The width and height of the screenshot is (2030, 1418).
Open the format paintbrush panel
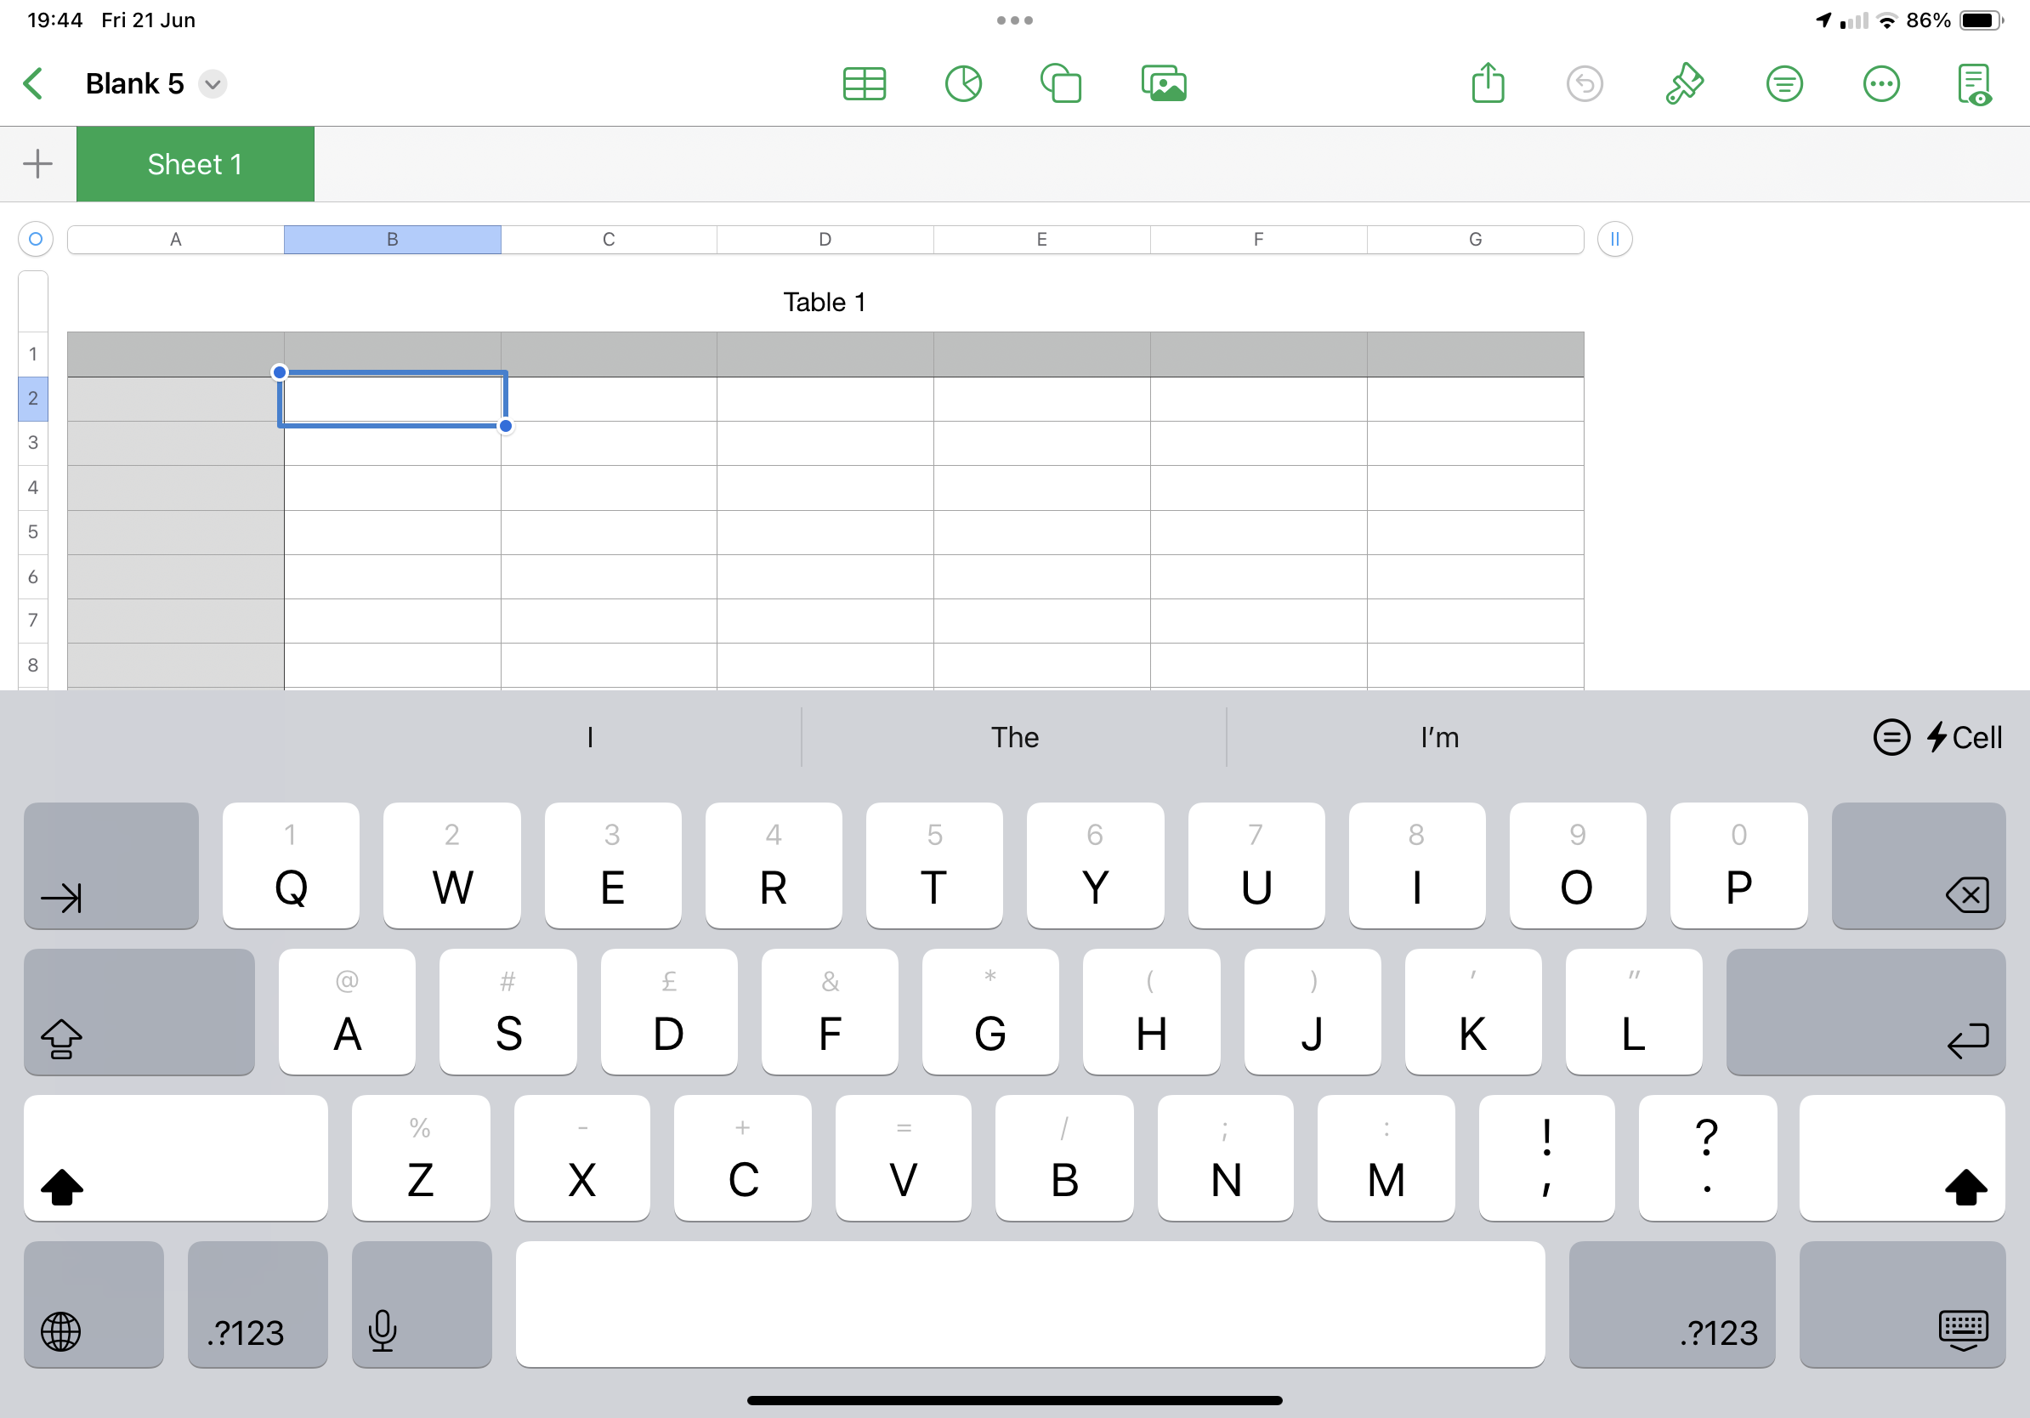pyautogui.click(x=1684, y=84)
